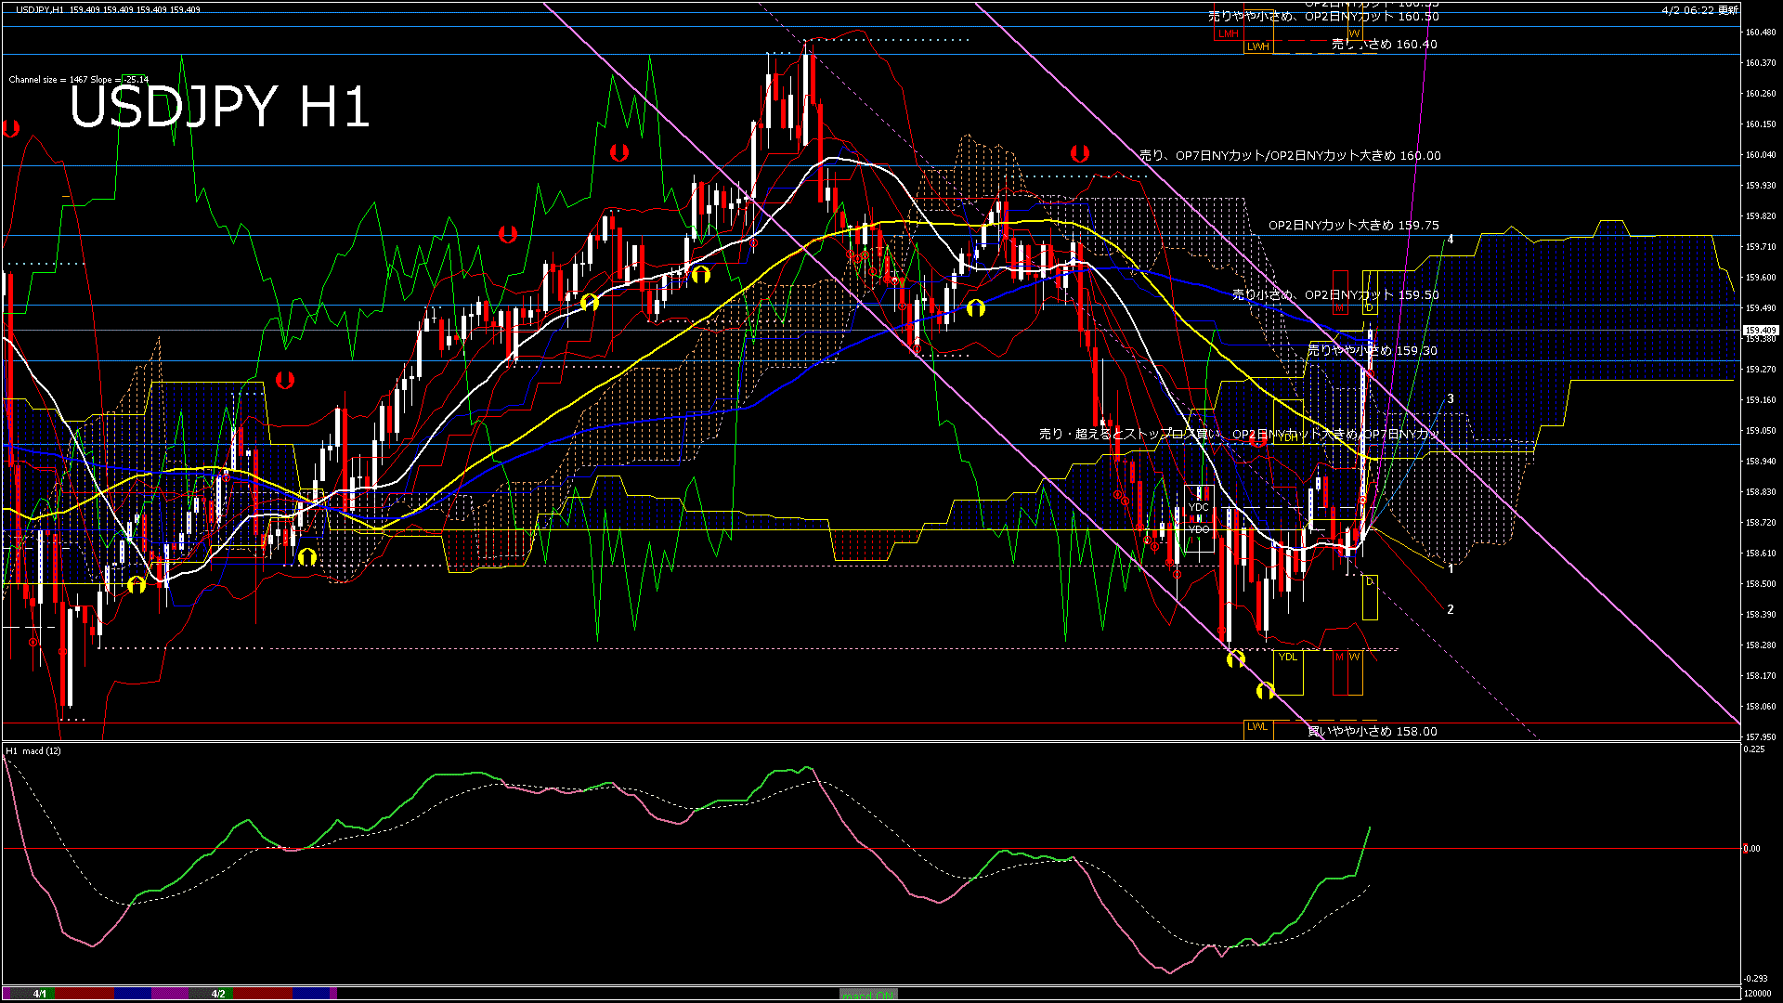Click the orange LWH last-week-high label
Screen dimensions: 1783x1003
pos(1257,46)
